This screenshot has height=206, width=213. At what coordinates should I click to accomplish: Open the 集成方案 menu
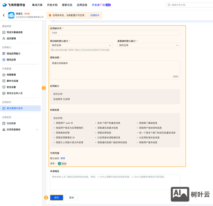(x=37, y=5)
